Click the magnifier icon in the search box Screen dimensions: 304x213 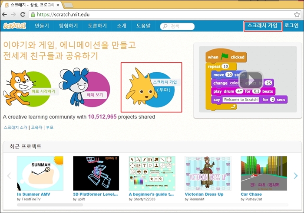pyautogui.click(x=165, y=26)
